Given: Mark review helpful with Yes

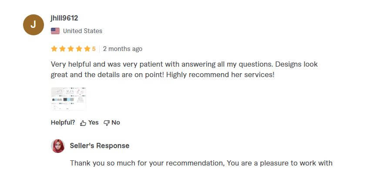Looking at the screenshot, I should [x=93, y=122].
